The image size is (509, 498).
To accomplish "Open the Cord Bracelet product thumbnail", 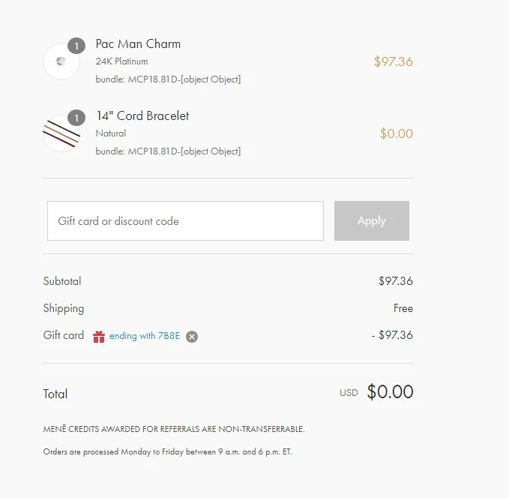I will click(x=61, y=133).
